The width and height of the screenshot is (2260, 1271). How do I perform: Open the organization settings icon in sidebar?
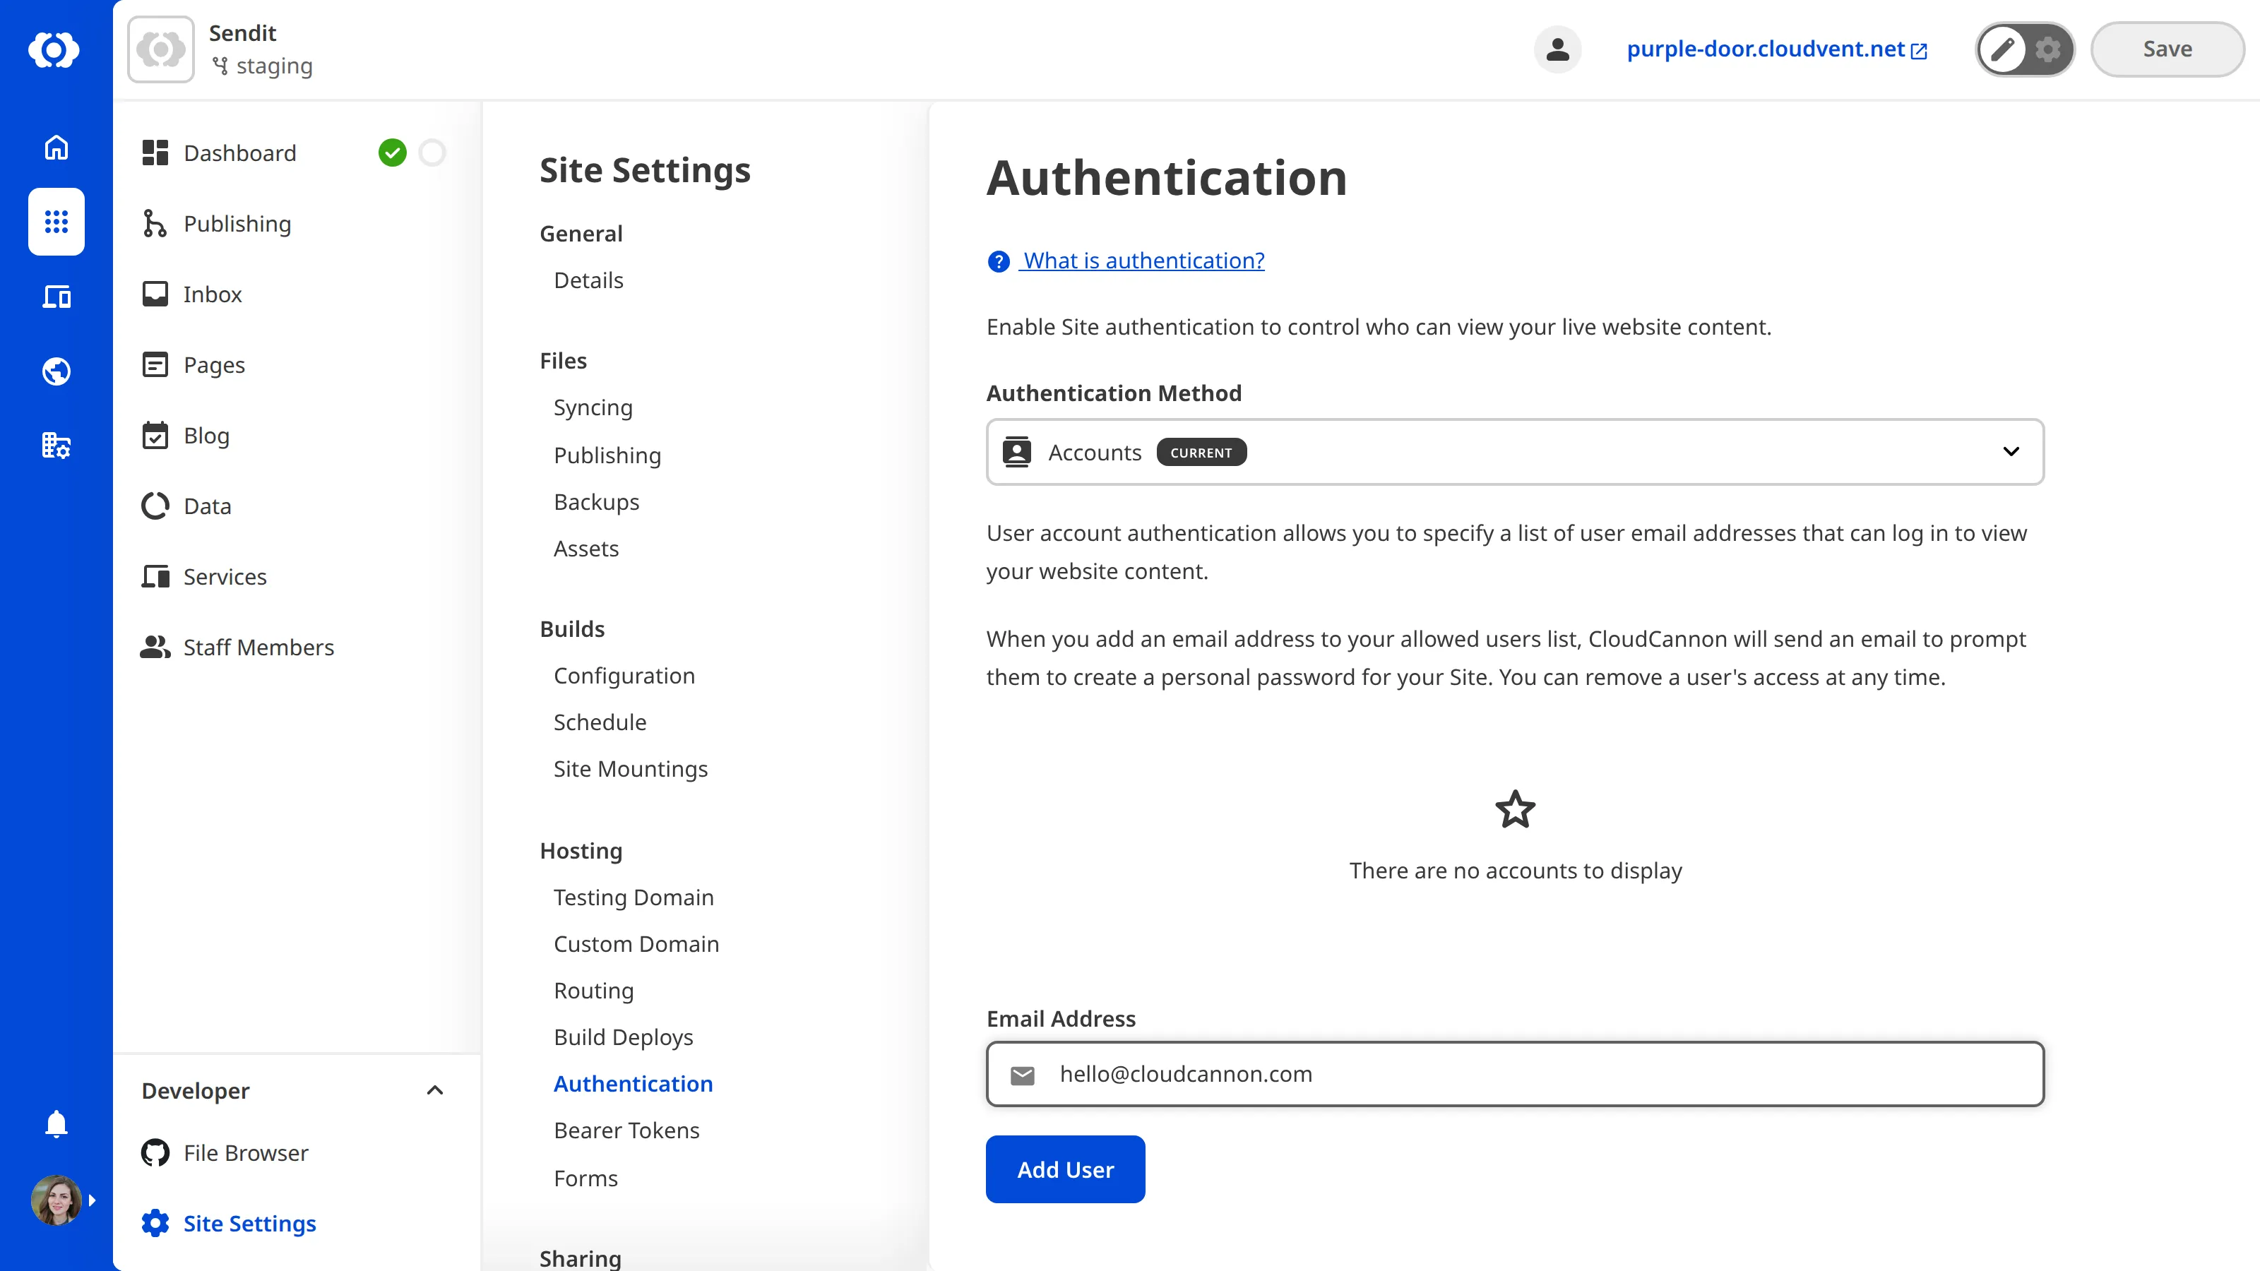(x=55, y=446)
